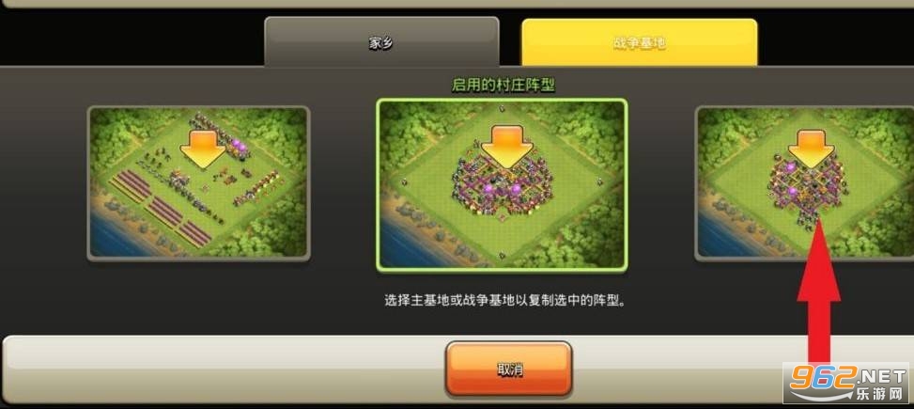Switch to the 家乡 tab
The height and width of the screenshot is (409, 914).
[381, 42]
